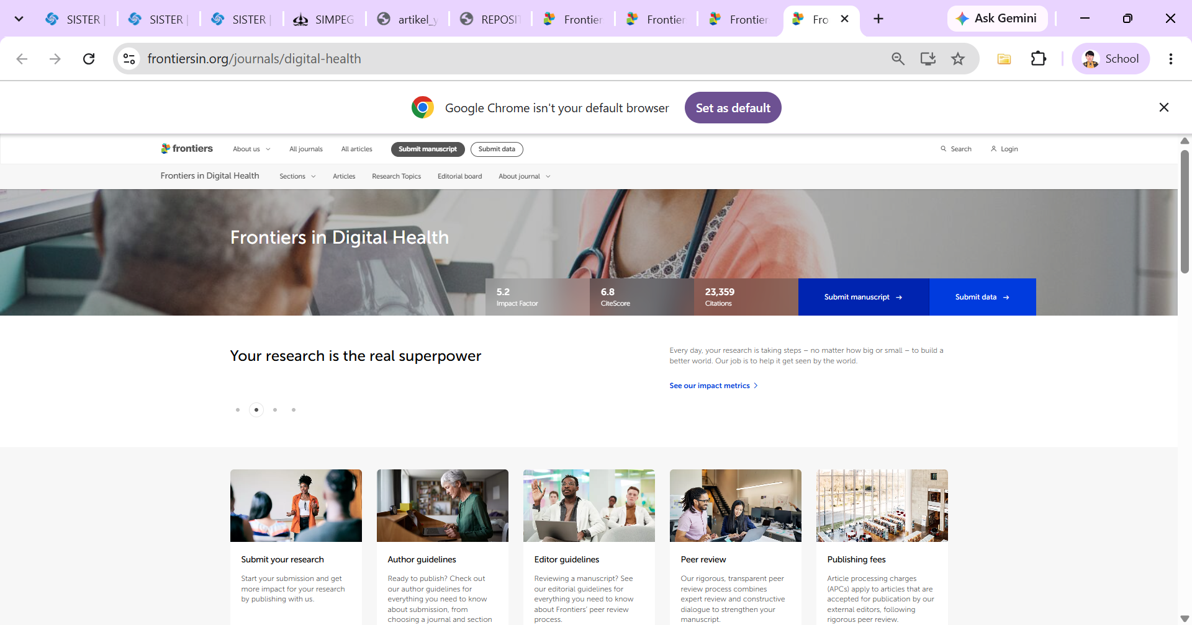1192x625 pixels.
Task: Open the Author guidelines card image
Action: 443,505
